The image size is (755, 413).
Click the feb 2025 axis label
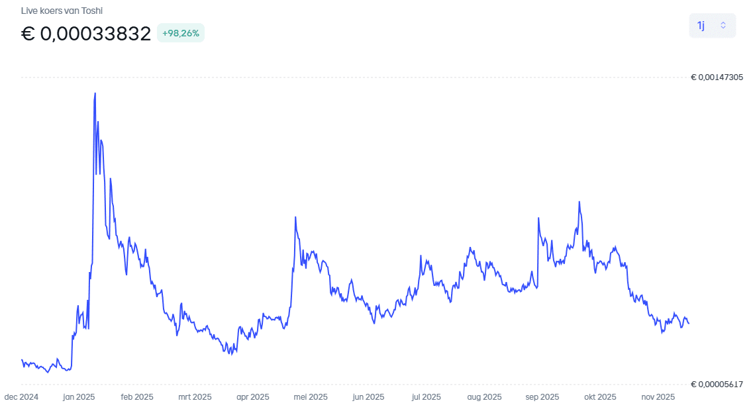coord(137,397)
